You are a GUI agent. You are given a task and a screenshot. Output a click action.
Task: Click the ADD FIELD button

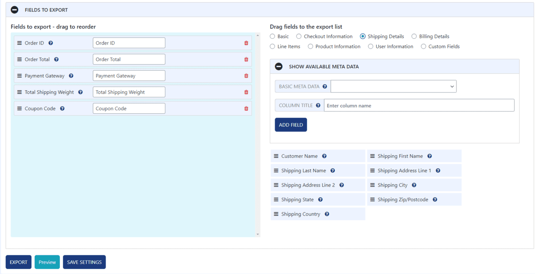[291, 125]
